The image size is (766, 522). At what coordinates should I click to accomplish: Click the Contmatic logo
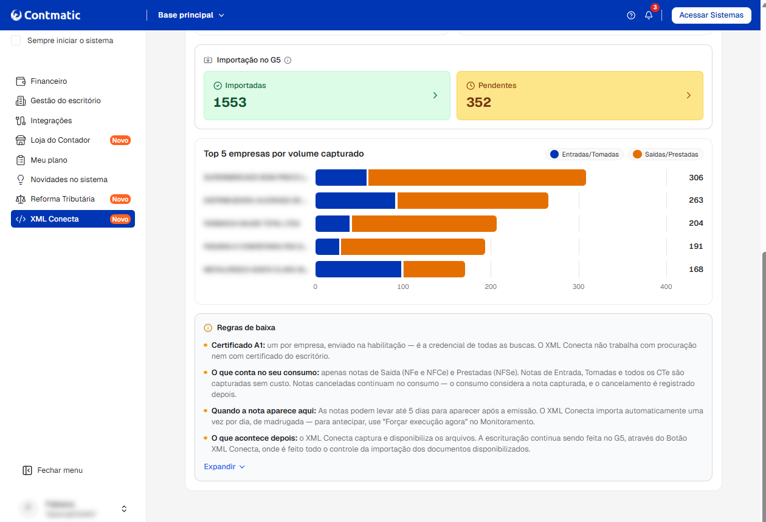pos(46,15)
